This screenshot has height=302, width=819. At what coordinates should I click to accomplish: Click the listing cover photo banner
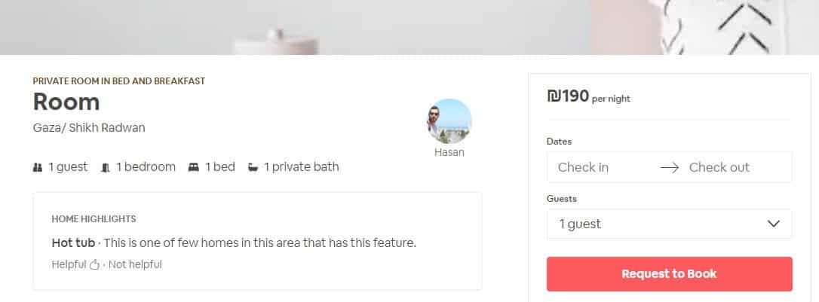click(x=409, y=27)
